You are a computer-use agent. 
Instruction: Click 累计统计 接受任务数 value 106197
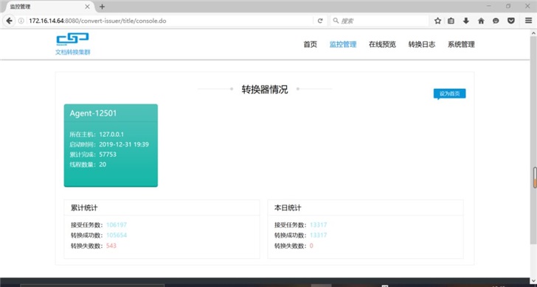tap(117, 225)
